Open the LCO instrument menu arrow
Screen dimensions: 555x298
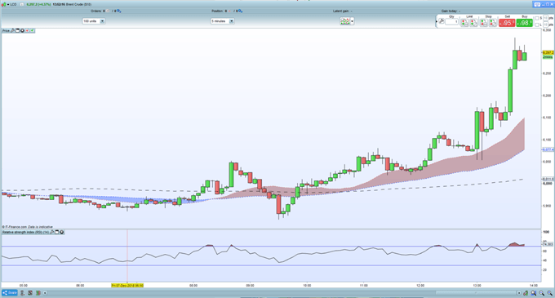[8, 5]
